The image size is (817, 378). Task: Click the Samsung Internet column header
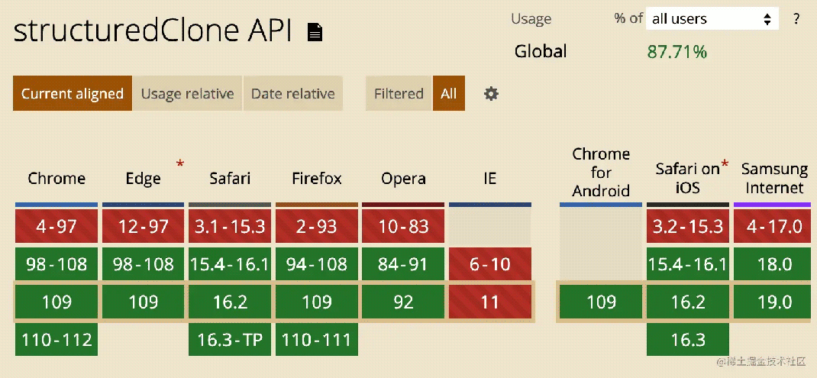coord(774,178)
